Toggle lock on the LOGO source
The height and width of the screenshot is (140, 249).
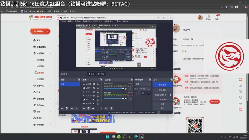[x=98, y=88]
